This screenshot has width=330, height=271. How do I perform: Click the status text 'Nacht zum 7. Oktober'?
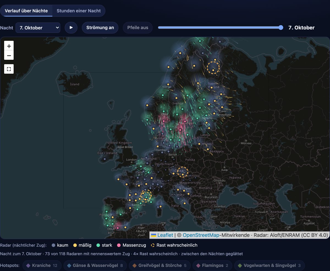(x=21, y=254)
